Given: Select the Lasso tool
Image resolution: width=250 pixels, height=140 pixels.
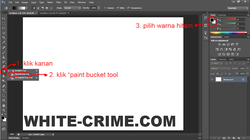Looking at the screenshot, I should [4, 28].
